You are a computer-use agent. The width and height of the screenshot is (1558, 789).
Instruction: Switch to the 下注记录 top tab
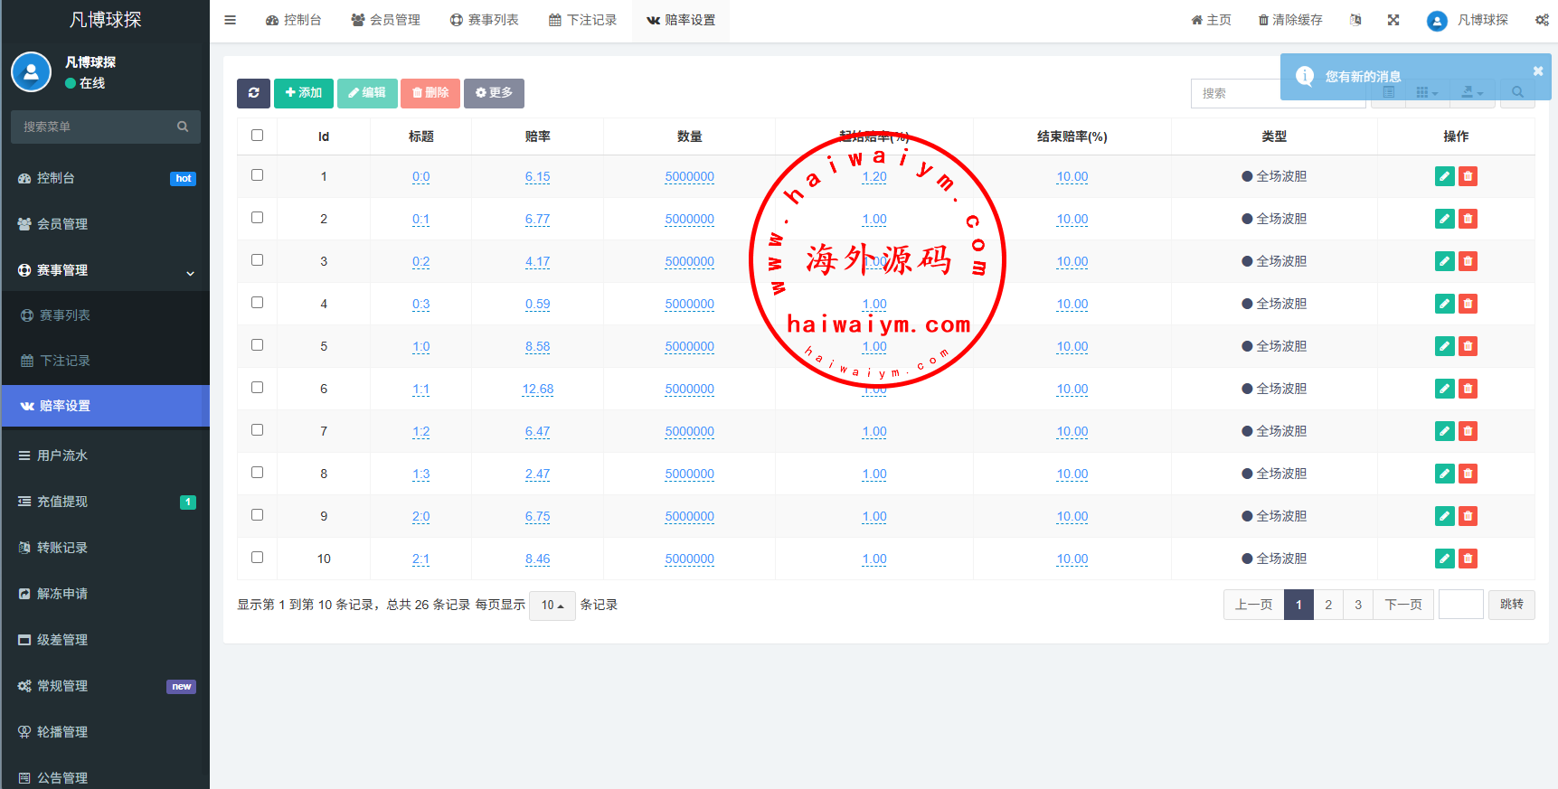pos(583,20)
